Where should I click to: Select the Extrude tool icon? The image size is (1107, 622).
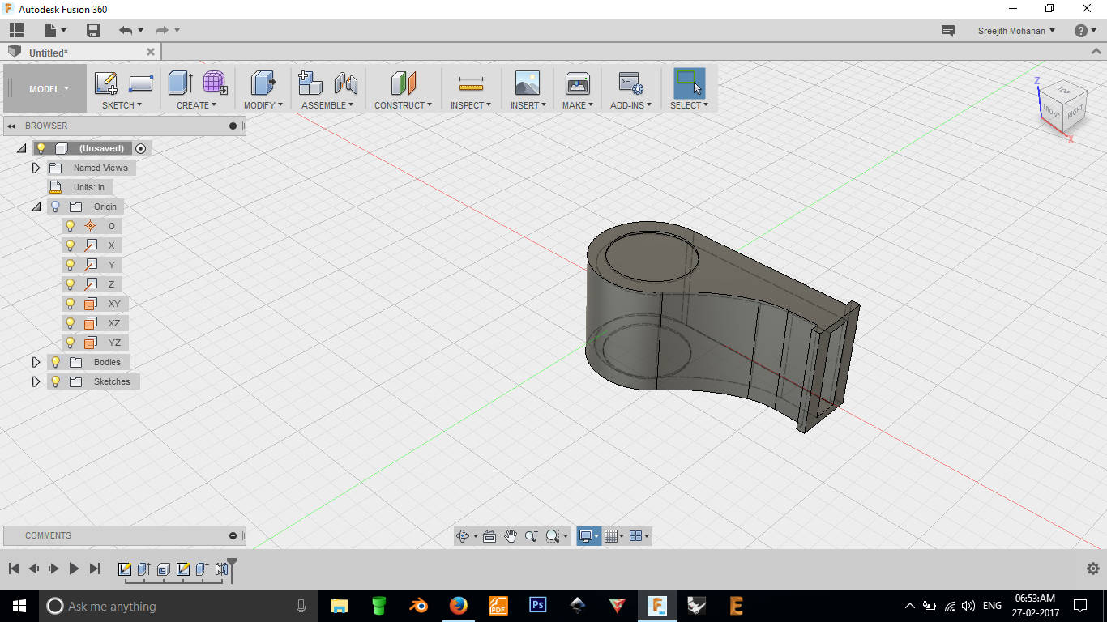180,83
